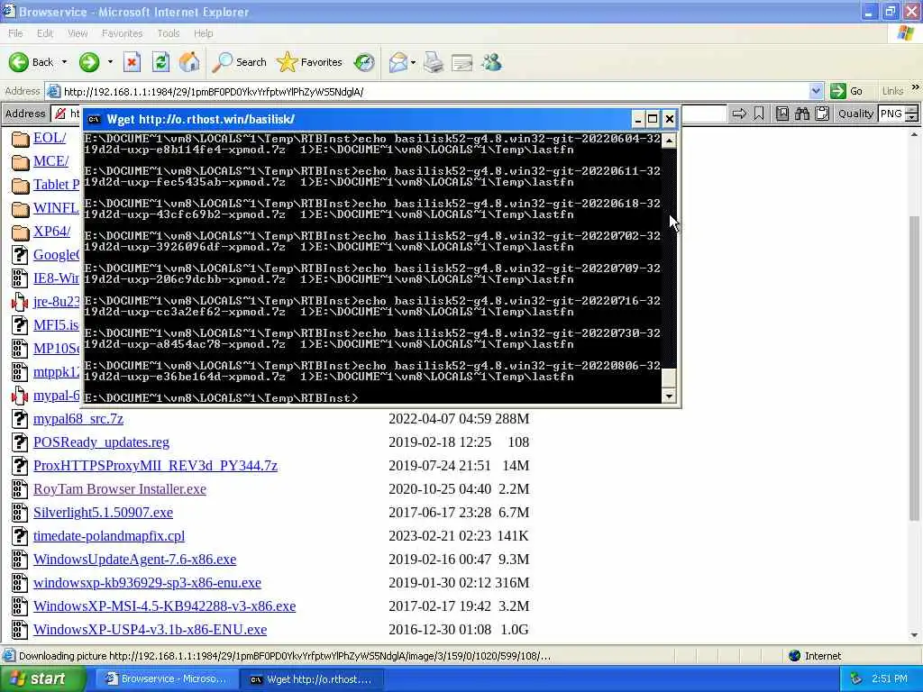Image resolution: width=923 pixels, height=692 pixels.
Task: Open the mypal68_src.7z link
Action: pyautogui.click(x=78, y=419)
